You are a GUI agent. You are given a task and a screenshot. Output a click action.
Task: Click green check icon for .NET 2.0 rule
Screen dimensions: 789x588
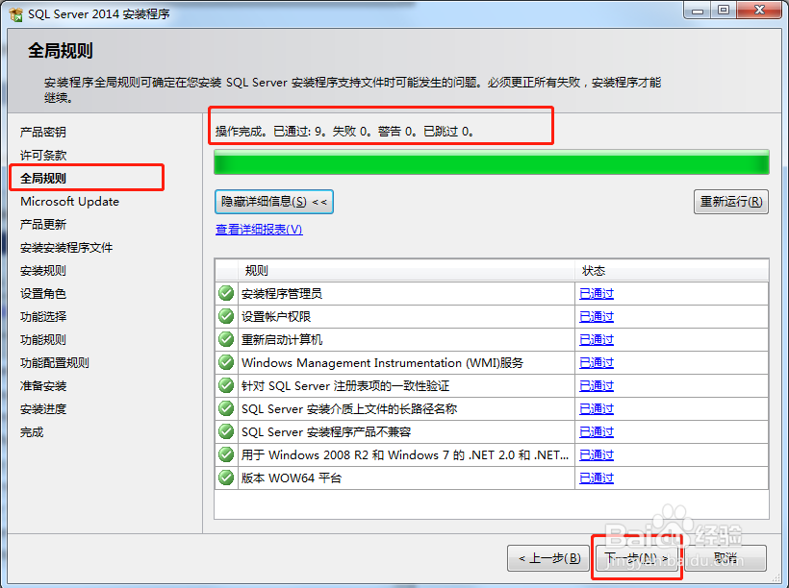coord(226,454)
